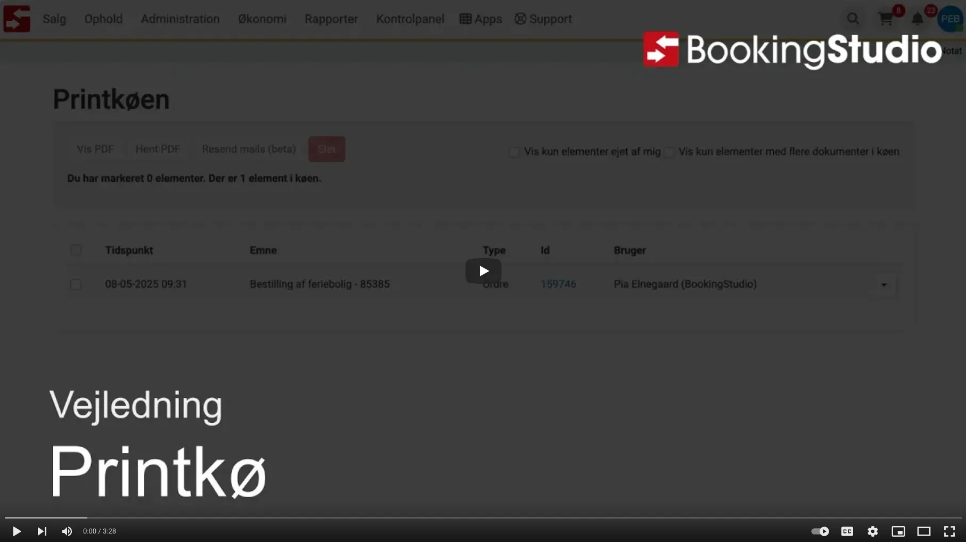Image resolution: width=966 pixels, height=542 pixels.
Task: Expand the row actions dropdown arrow
Action: (x=884, y=285)
